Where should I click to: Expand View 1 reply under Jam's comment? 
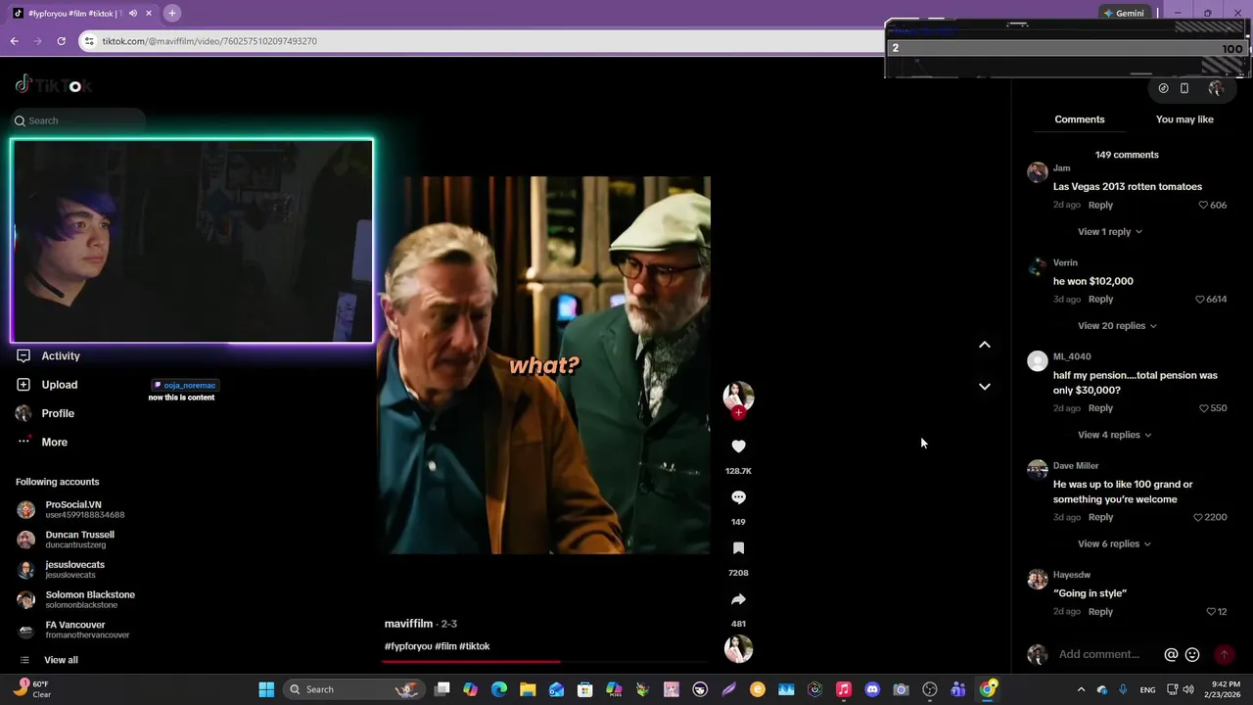pyautogui.click(x=1110, y=232)
